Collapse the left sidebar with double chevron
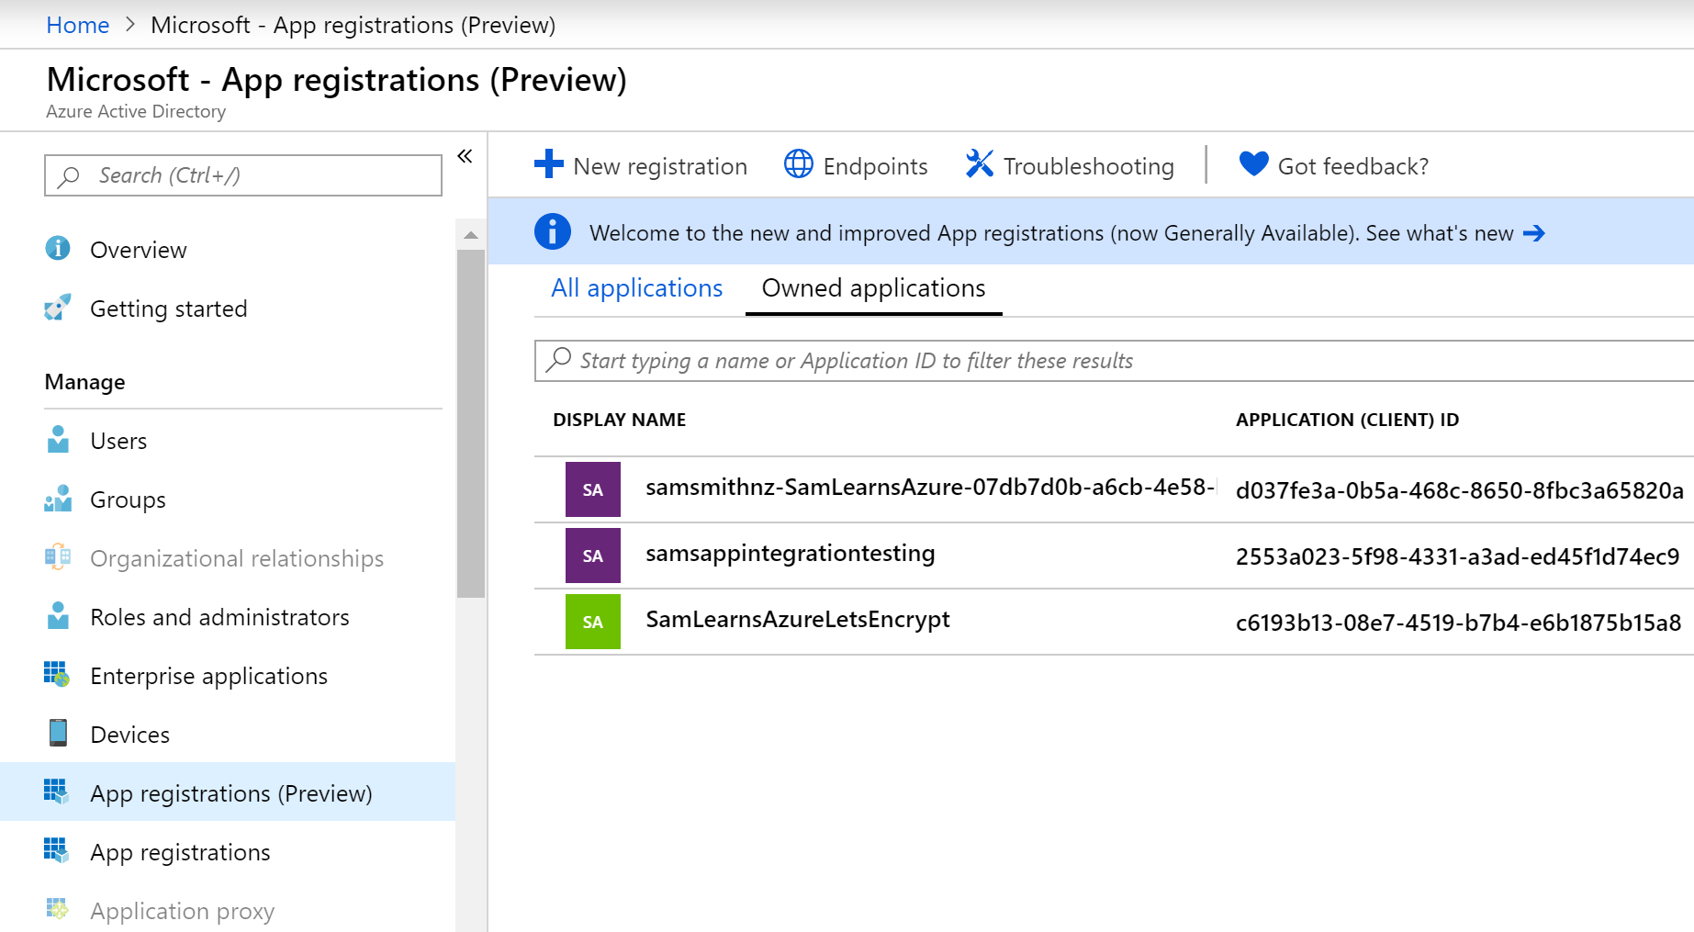The height and width of the screenshot is (932, 1694). coord(465,156)
